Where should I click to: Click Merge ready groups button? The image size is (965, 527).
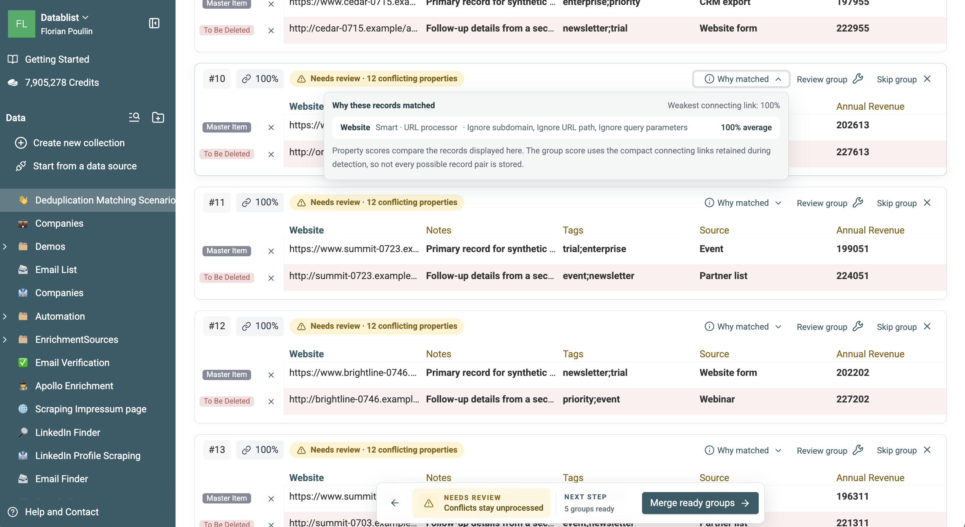(700, 503)
